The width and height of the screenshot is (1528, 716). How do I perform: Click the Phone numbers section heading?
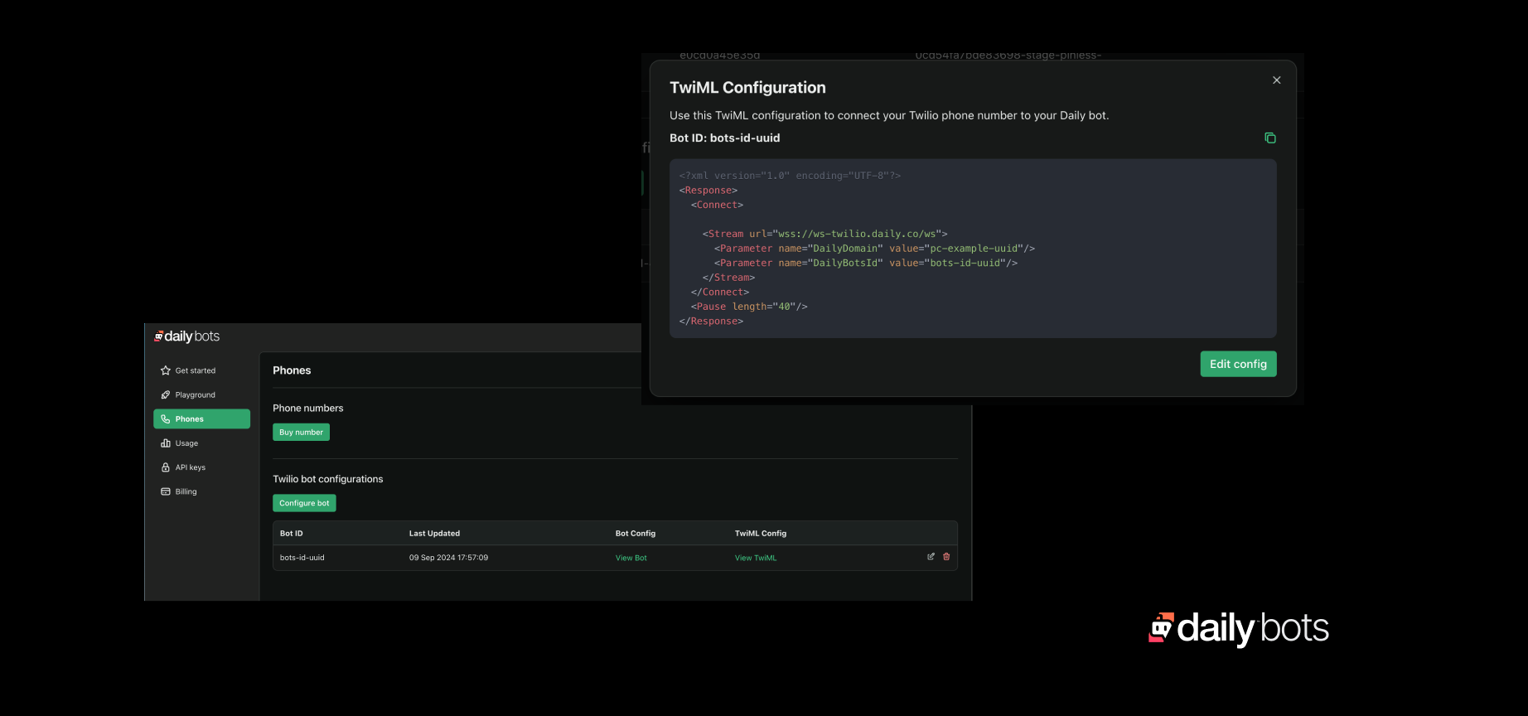coord(307,408)
